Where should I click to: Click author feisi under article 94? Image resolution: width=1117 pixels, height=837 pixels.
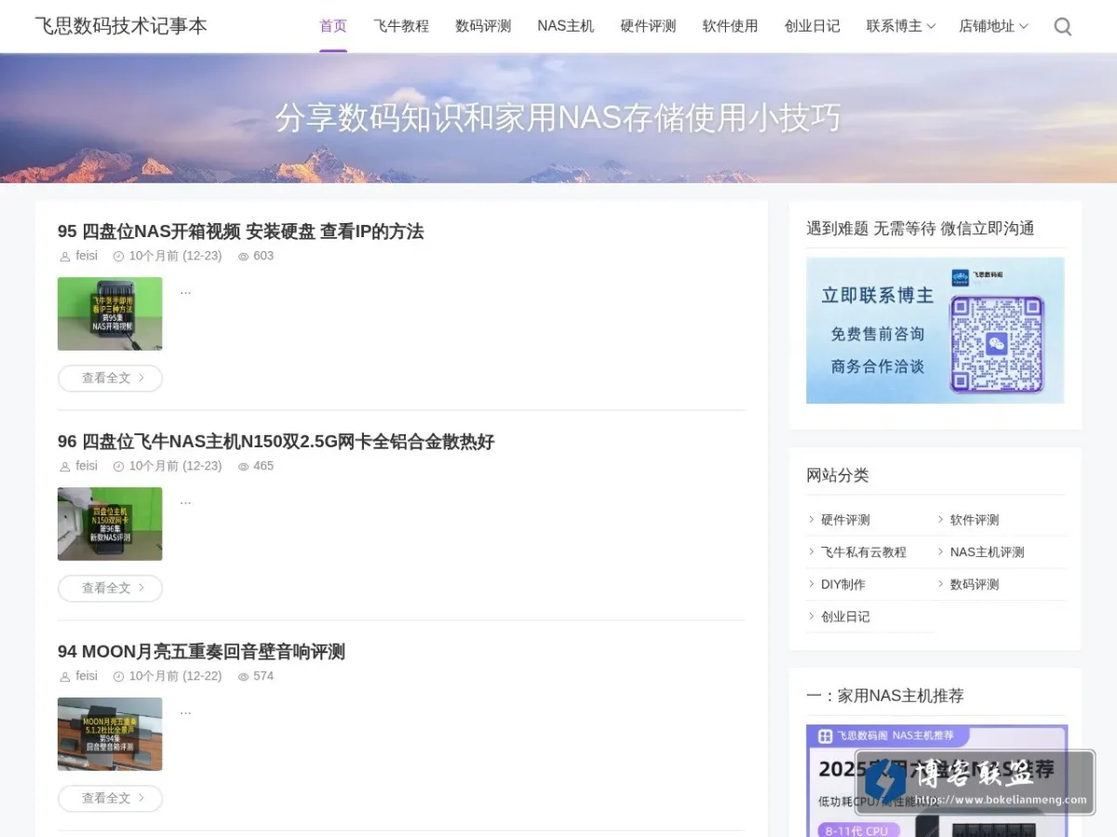(87, 676)
